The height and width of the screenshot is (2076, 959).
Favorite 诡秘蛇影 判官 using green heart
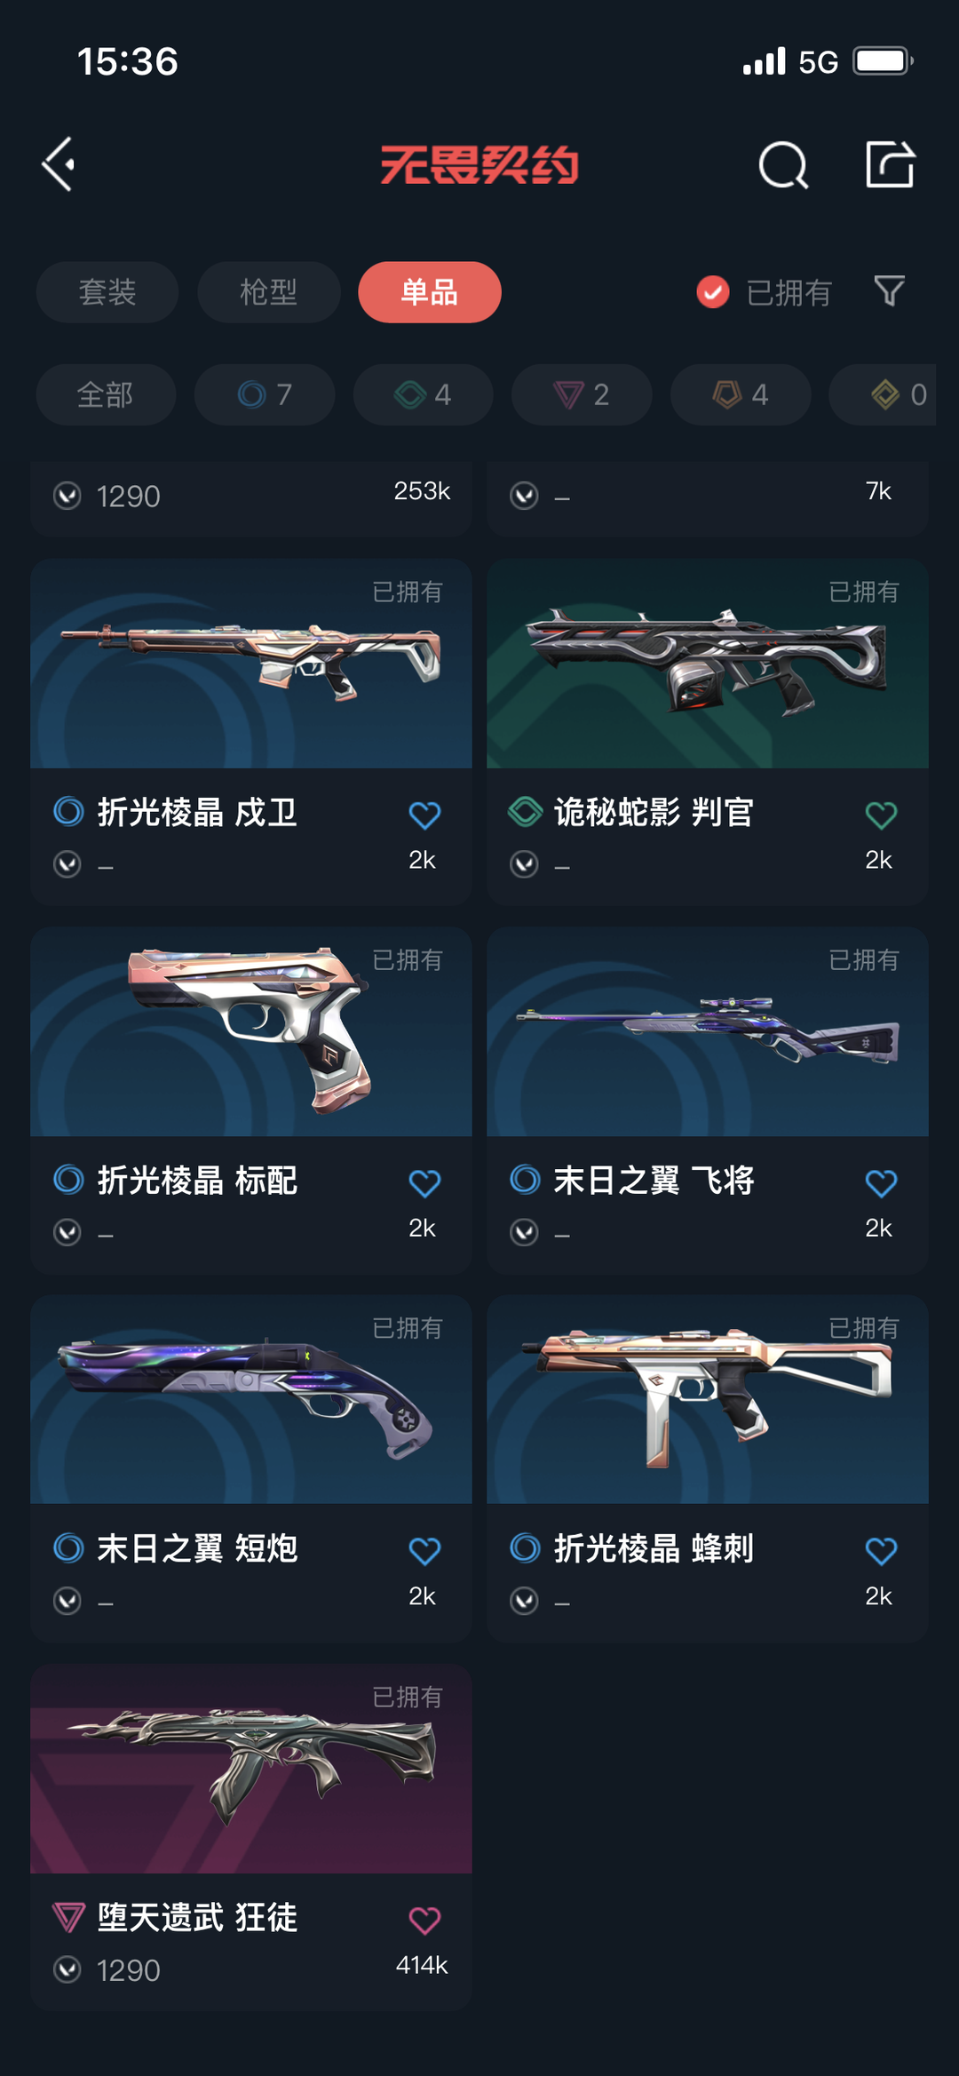point(881,815)
